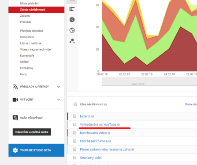Open Karty in the sidebar
The image size is (197, 165).
(23, 74)
